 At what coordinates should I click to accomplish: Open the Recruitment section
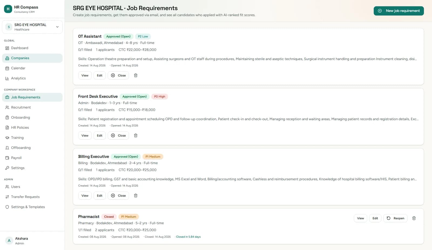pyautogui.click(x=32, y=107)
